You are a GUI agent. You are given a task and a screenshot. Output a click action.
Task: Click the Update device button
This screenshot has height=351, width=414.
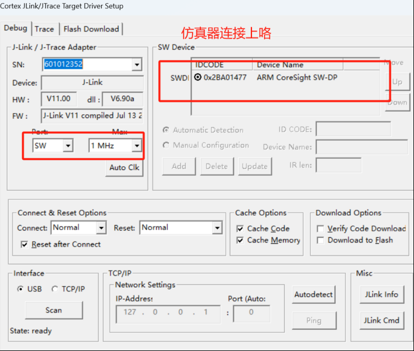coord(255,167)
